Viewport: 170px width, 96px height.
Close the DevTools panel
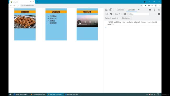click(159, 10)
